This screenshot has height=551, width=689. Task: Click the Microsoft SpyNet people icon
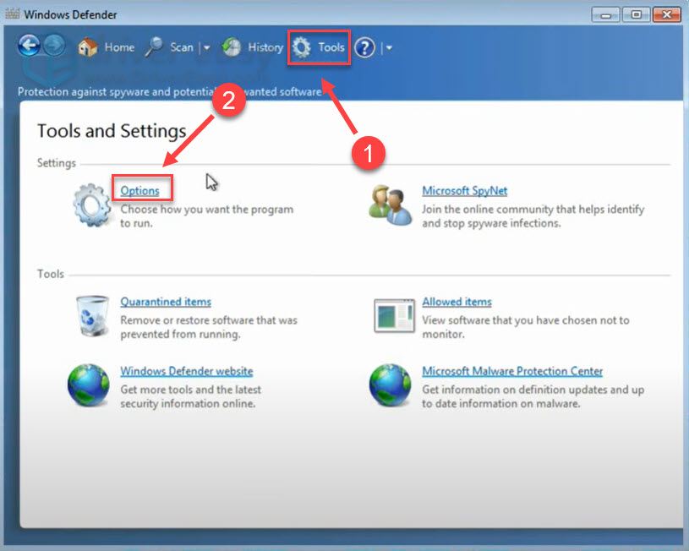coord(391,205)
